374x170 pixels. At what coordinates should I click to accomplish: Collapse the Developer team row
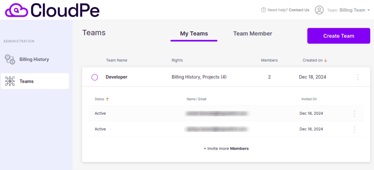(x=226, y=77)
